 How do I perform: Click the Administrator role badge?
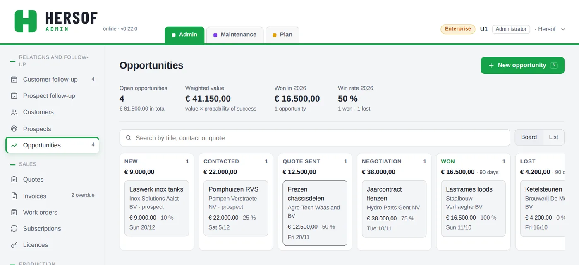coord(511,29)
